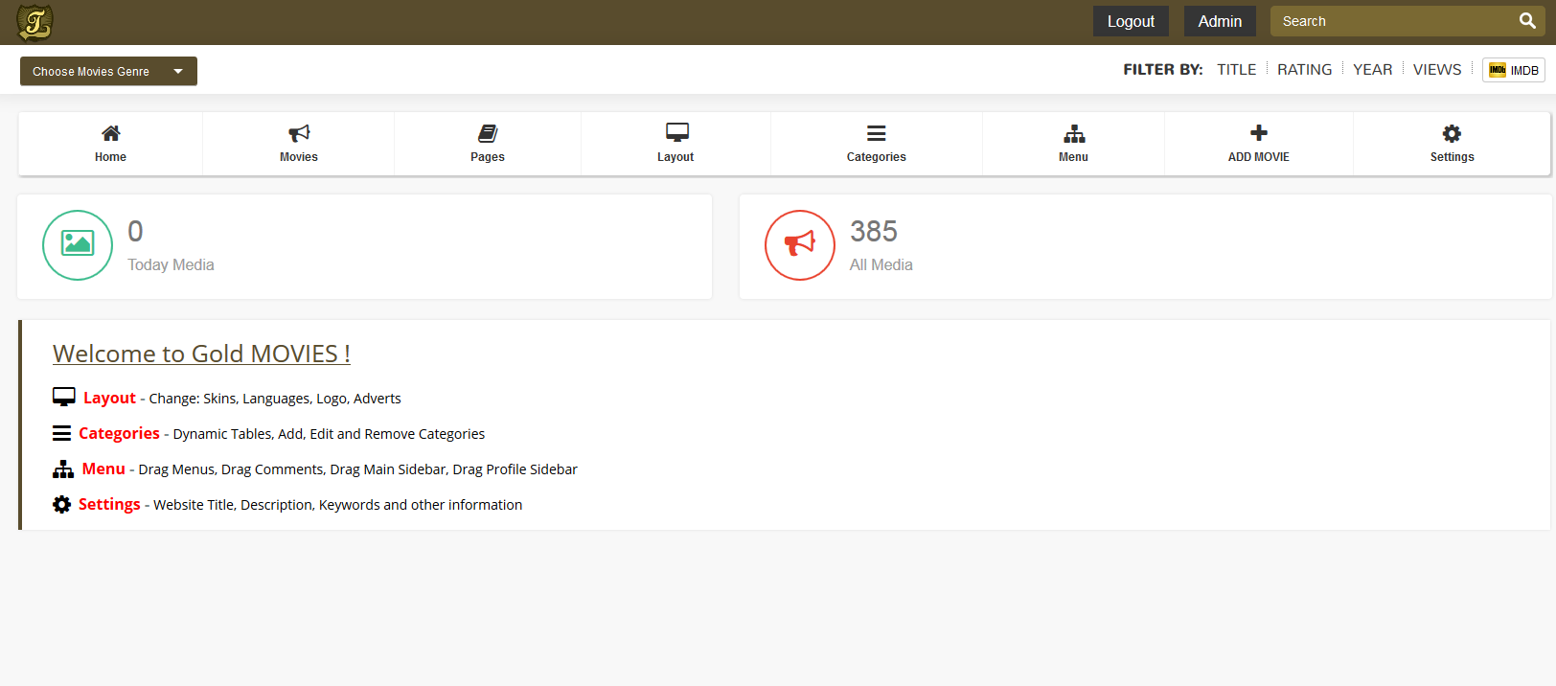
Task: Open Home via the house icon
Action: 111,133
